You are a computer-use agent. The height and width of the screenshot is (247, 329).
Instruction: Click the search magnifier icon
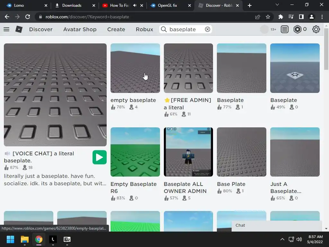[x=164, y=29]
